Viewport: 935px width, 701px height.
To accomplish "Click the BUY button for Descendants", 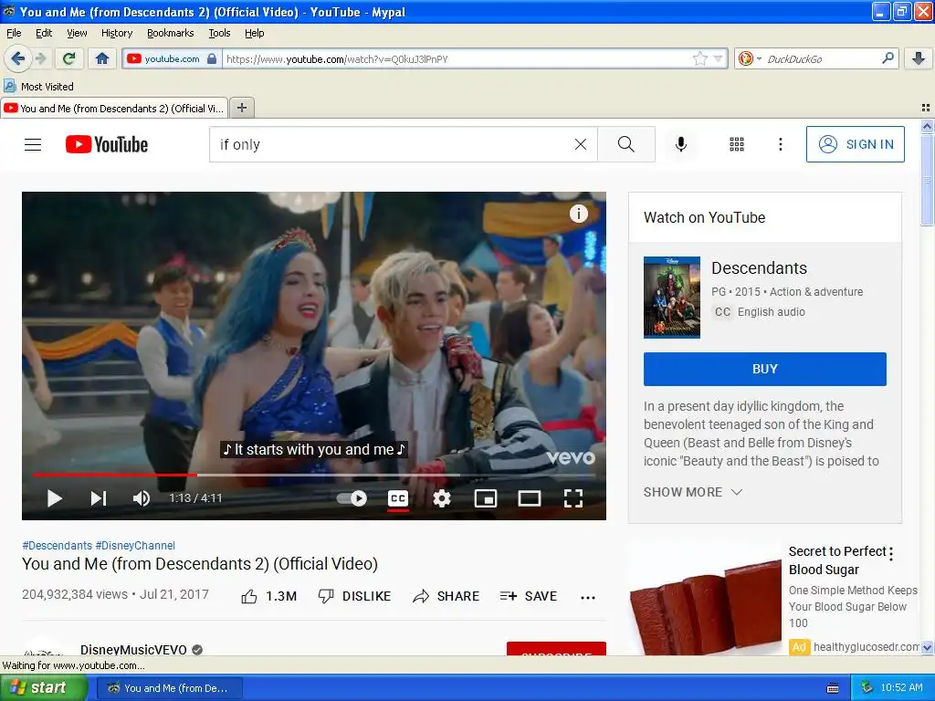I will (765, 369).
